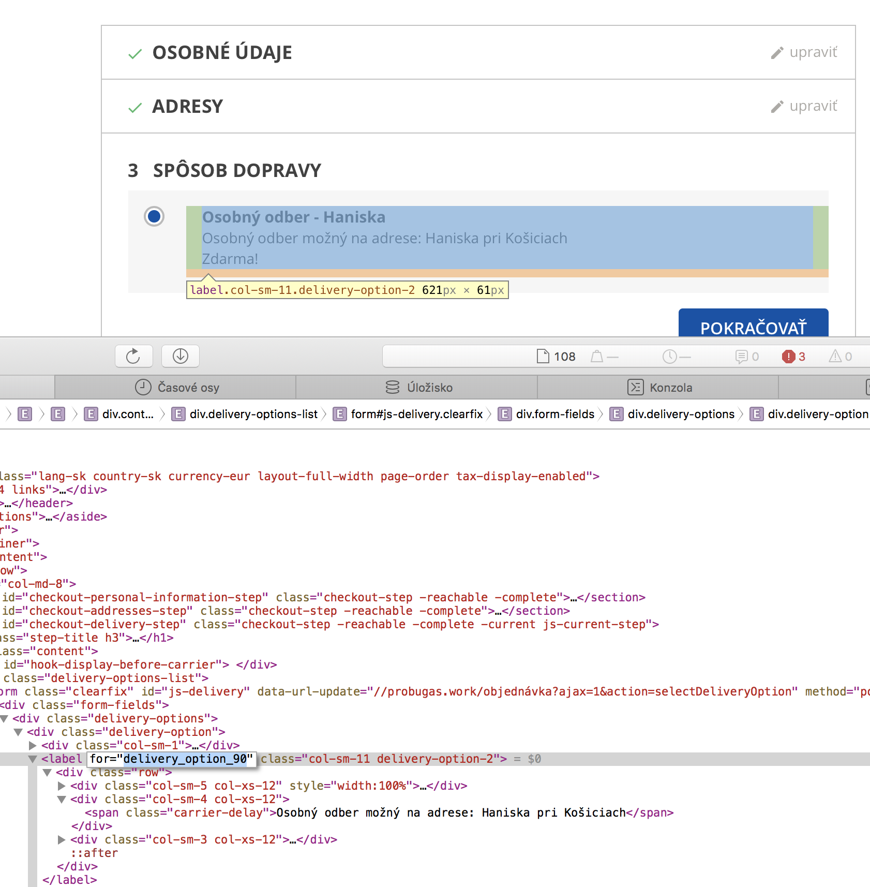Screen dimensions: 870x887
Task: Click the download web archive icon
Action: click(x=180, y=356)
